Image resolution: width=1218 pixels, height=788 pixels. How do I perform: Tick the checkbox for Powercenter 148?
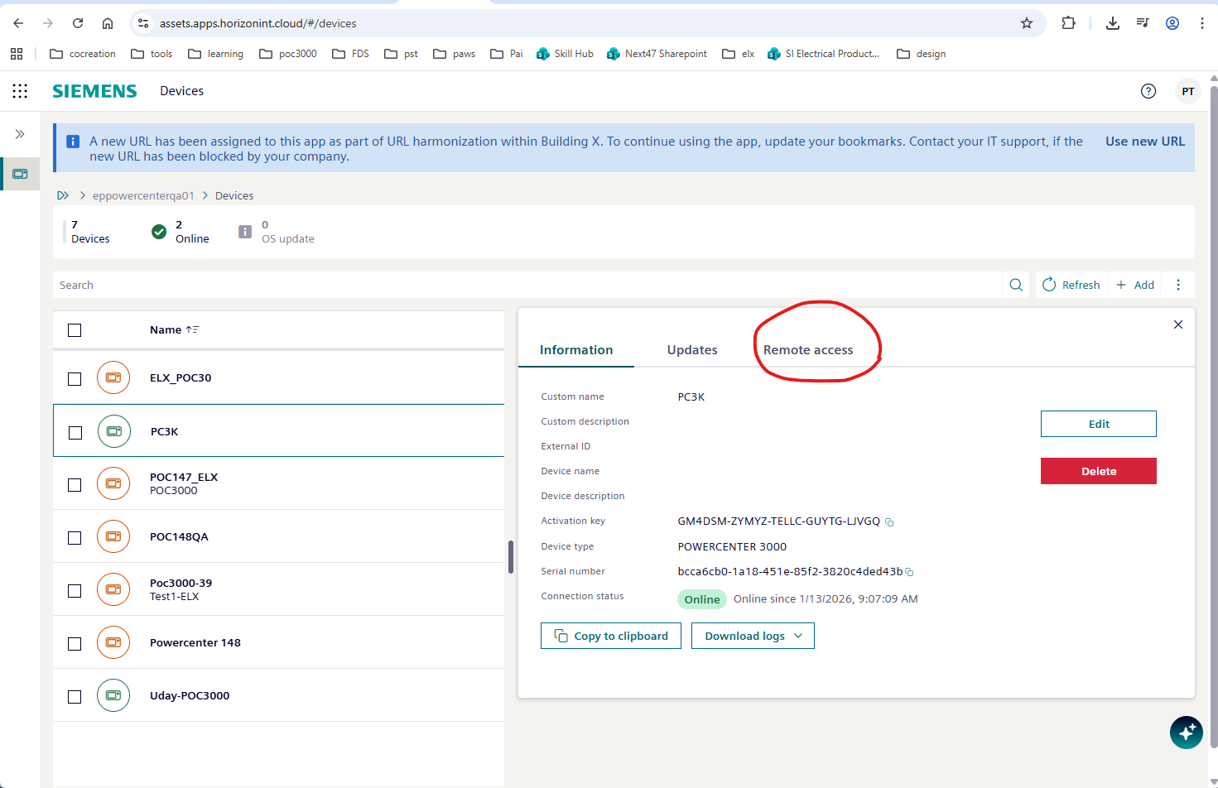(75, 643)
